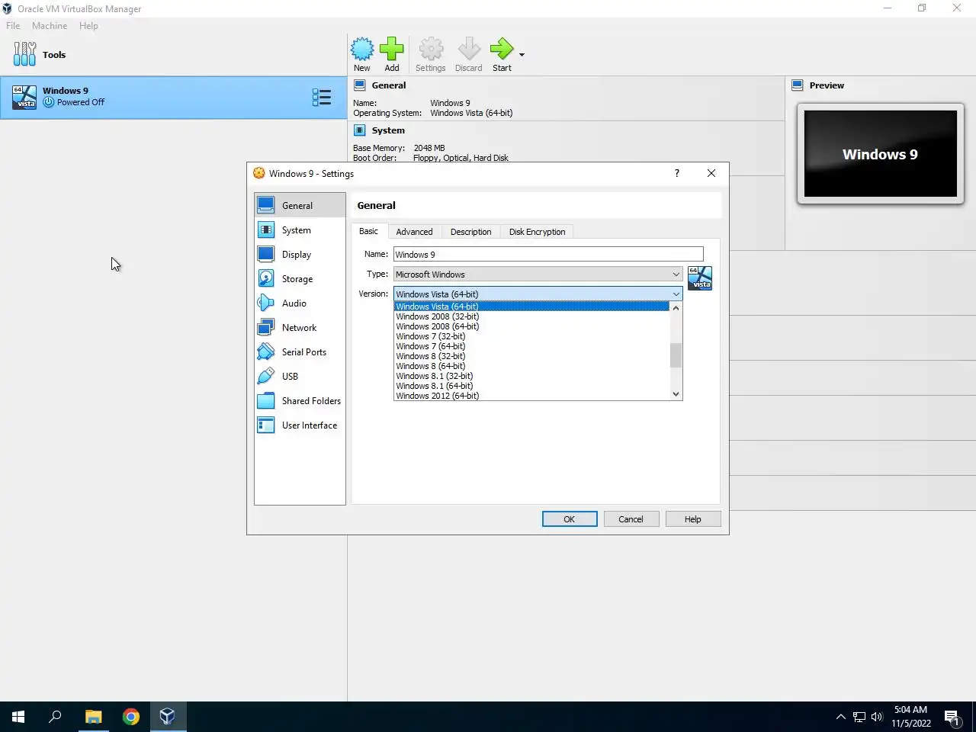Click the Discard toolbar icon

point(469,49)
